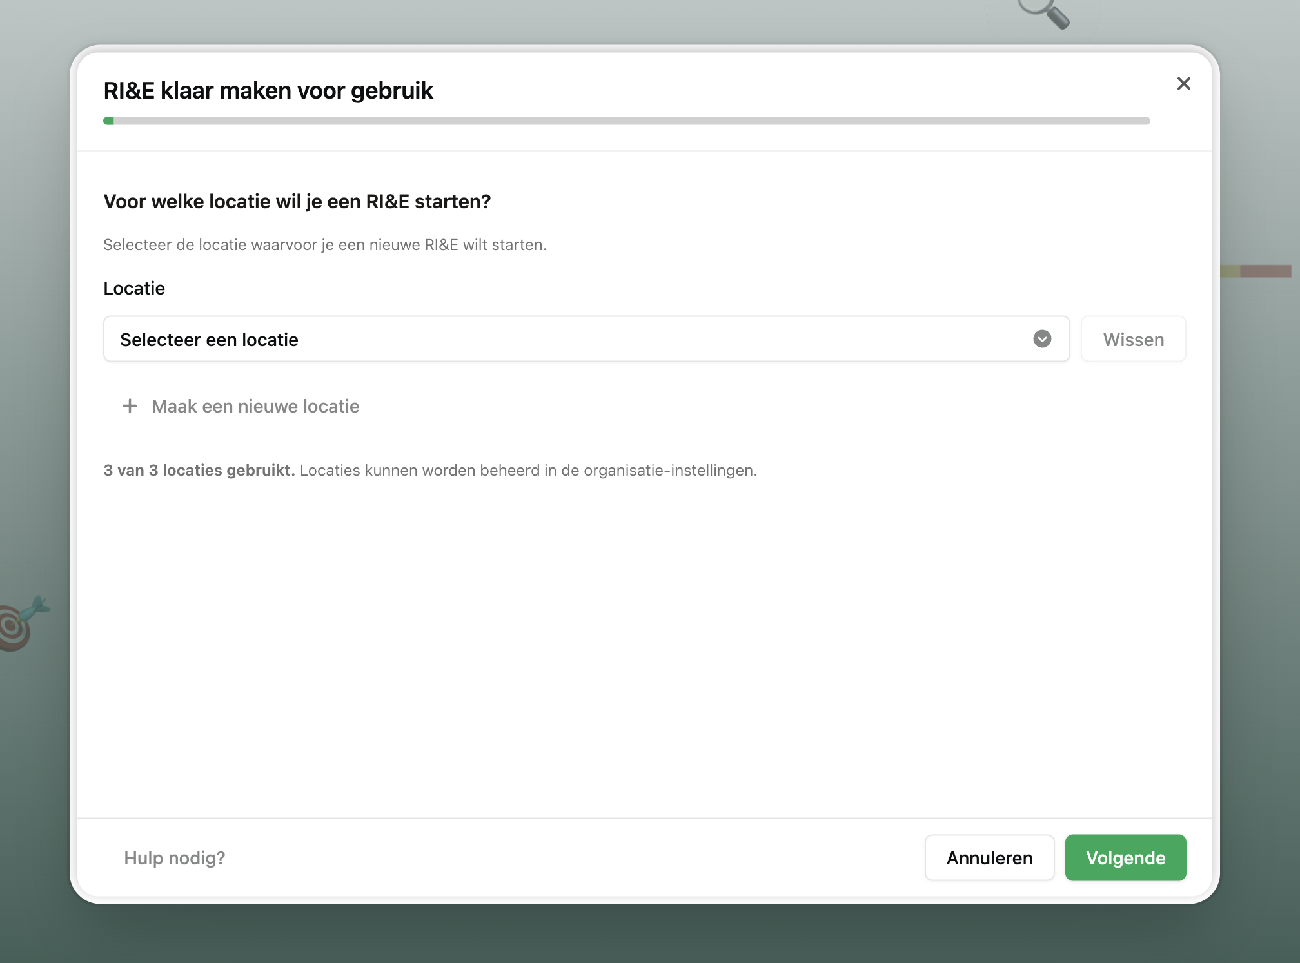Click the yellow bar segment at right edge
Image resolution: width=1300 pixels, height=963 pixels.
(1230, 271)
